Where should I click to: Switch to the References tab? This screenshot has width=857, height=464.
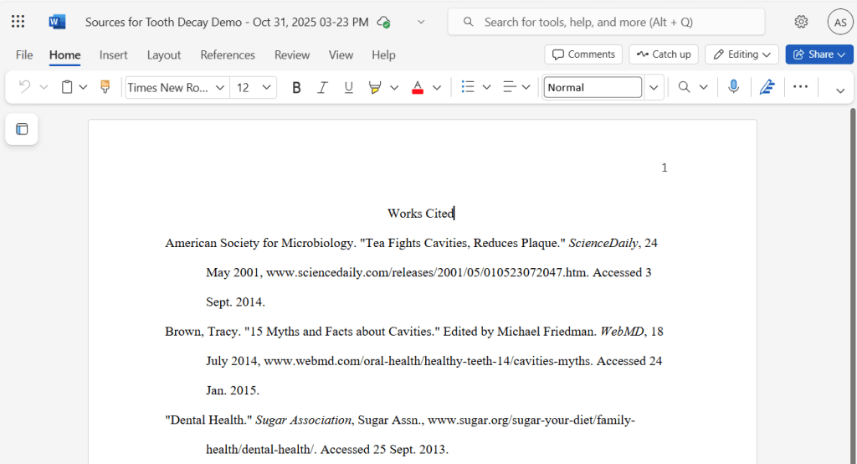pyautogui.click(x=228, y=54)
